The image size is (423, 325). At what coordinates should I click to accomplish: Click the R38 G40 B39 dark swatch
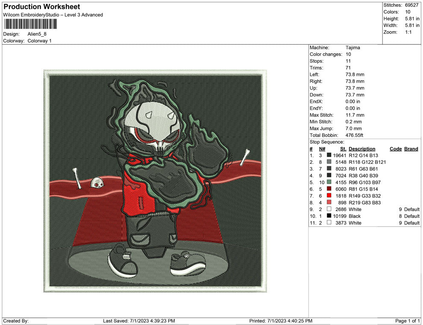[x=329, y=175]
